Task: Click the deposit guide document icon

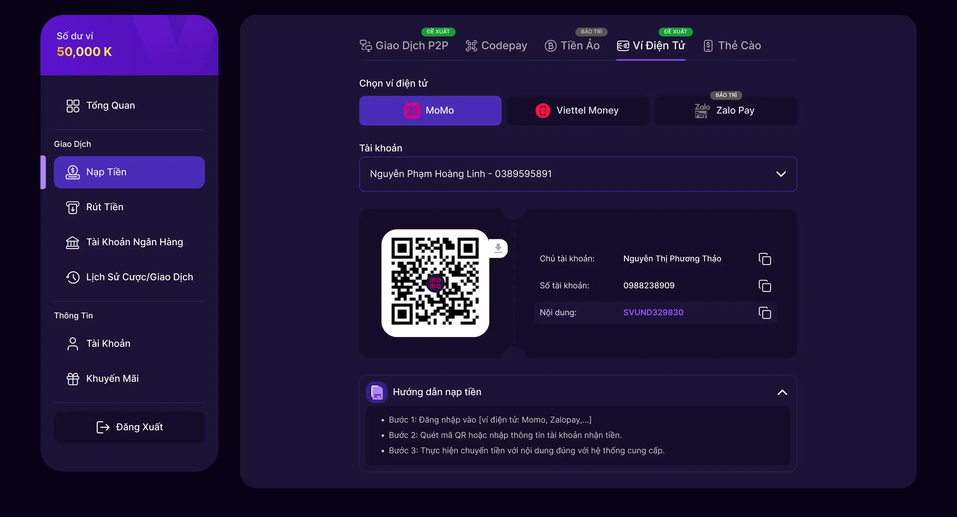Action: (377, 392)
